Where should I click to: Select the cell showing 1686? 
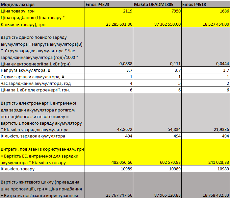206,11
